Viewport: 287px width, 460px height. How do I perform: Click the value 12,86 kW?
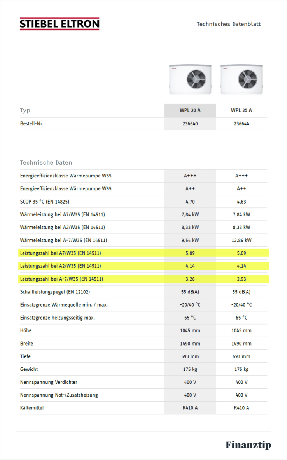(x=241, y=240)
